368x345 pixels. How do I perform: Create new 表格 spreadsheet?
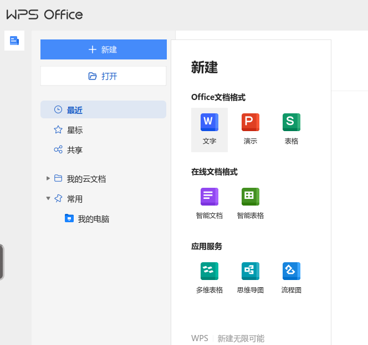(x=292, y=129)
